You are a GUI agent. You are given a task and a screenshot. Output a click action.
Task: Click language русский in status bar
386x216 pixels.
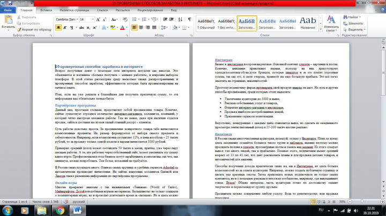[x=78, y=202]
